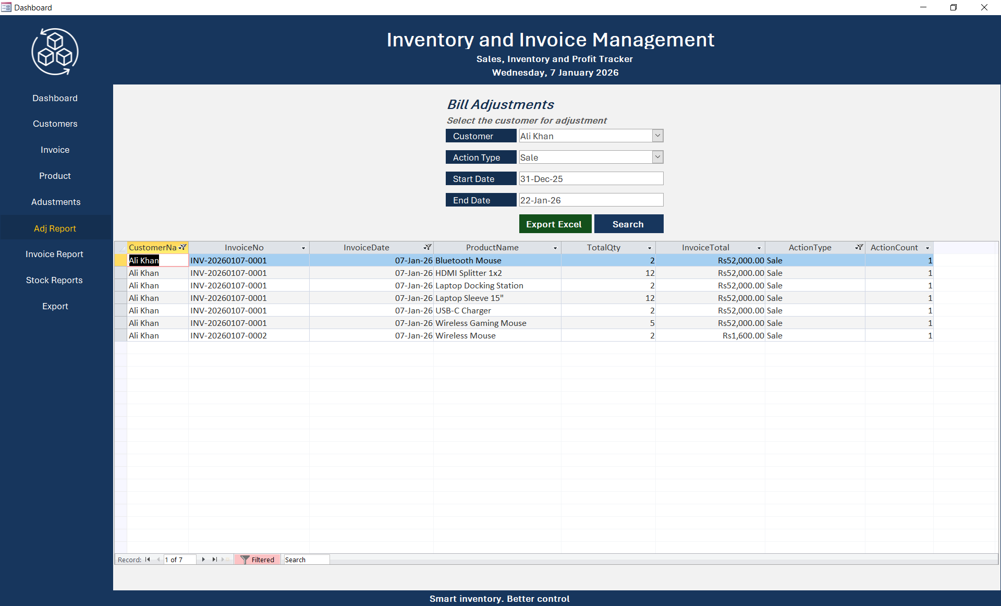The width and height of the screenshot is (1001, 606).
Task: Select the Rs1,600.00 invoice total cell
Action: coord(710,335)
